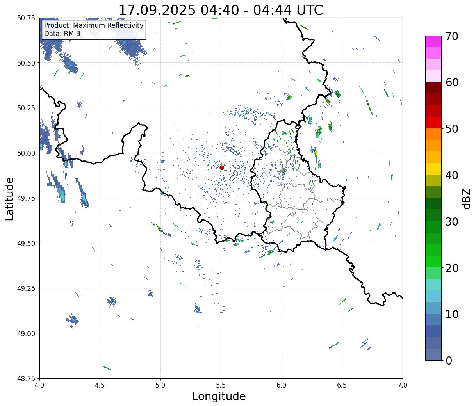Click the yellow swatch above 40 dBZ

pos(433,169)
